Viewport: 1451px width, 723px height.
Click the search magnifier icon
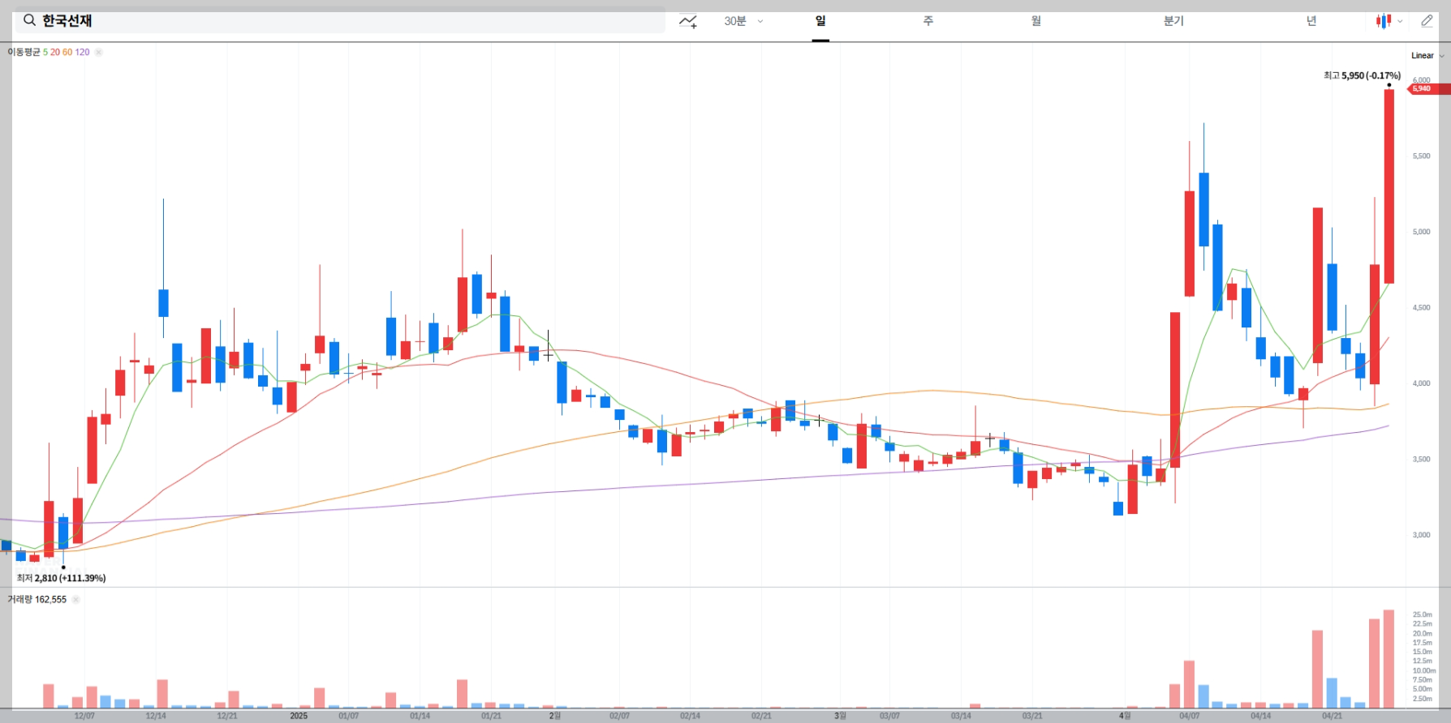pos(29,20)
